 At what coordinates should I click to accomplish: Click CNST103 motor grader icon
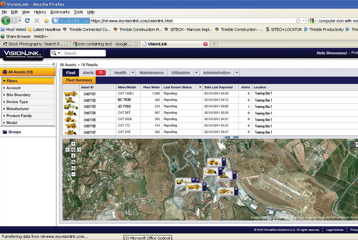[x=71, y=106]
